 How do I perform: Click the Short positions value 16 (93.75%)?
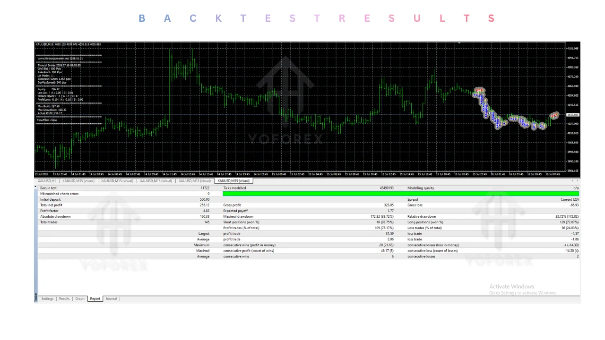point(385,222)
